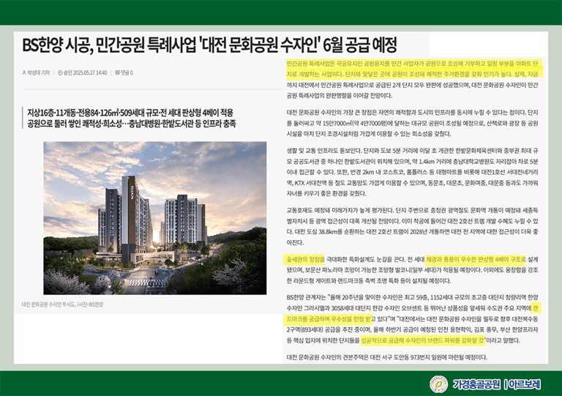562x396 pixels.
Task: Click the round emblem logo beside 가경홍골공원
Action: tap(439, 384)
